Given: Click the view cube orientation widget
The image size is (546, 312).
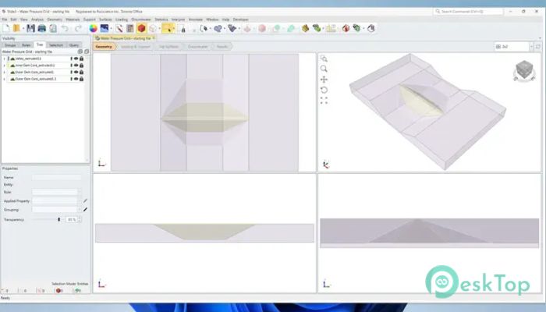Looking at the screenshot, I should point(524,71).
